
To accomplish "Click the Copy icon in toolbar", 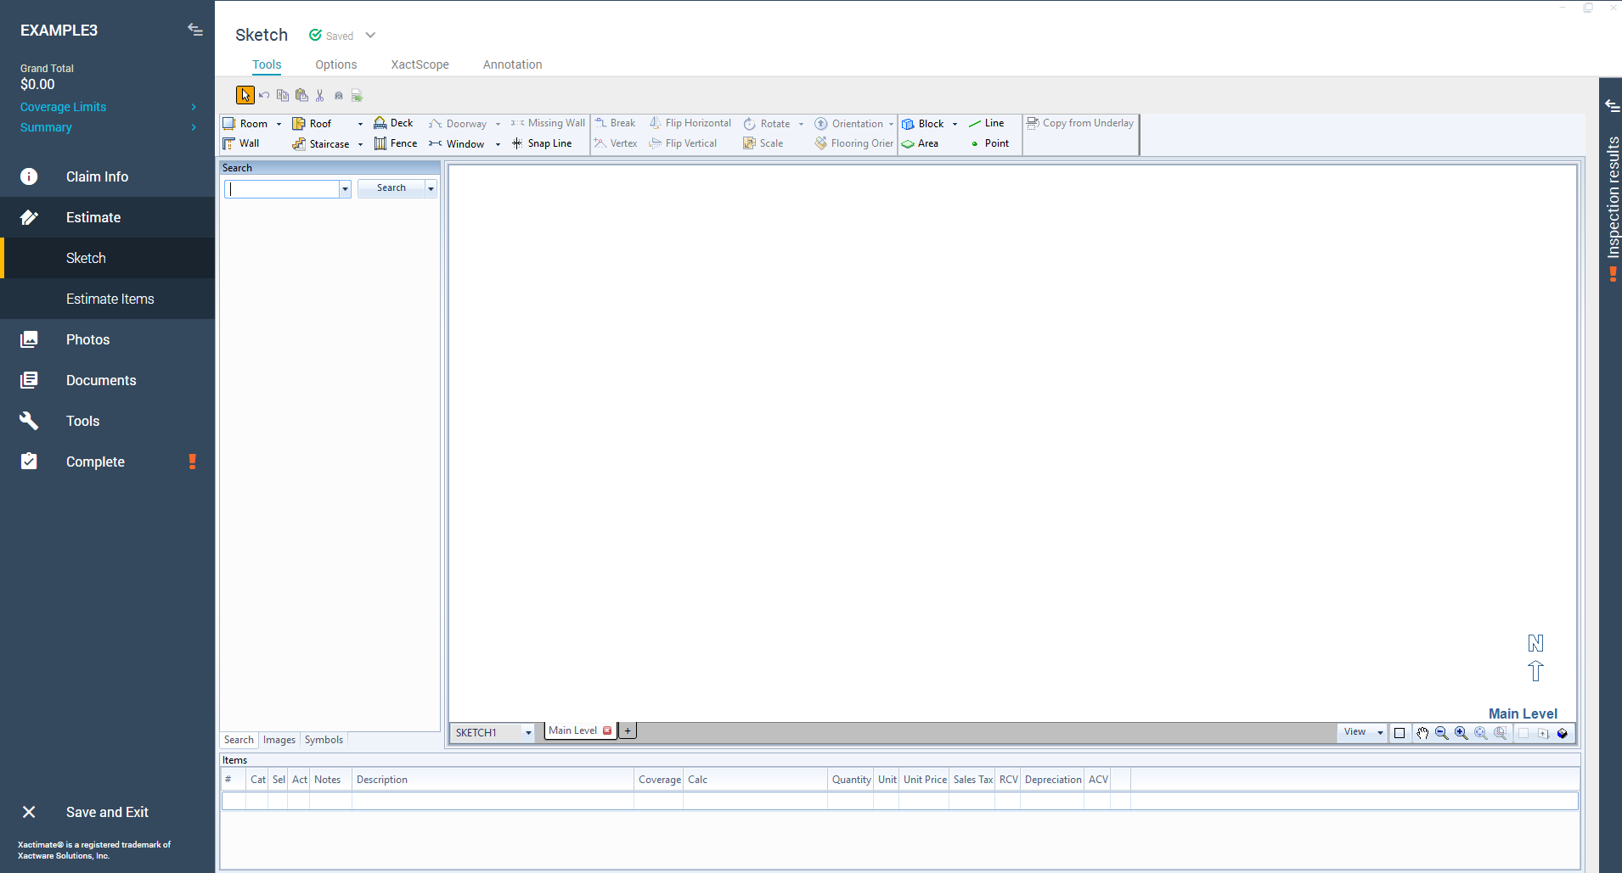I will 283,95.
